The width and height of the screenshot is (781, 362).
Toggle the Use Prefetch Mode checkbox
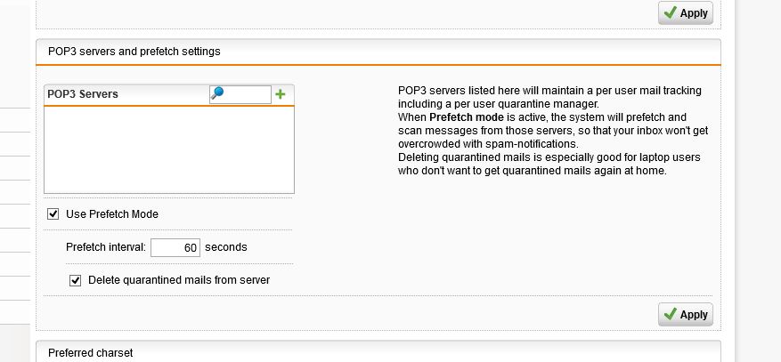(53, 214)
